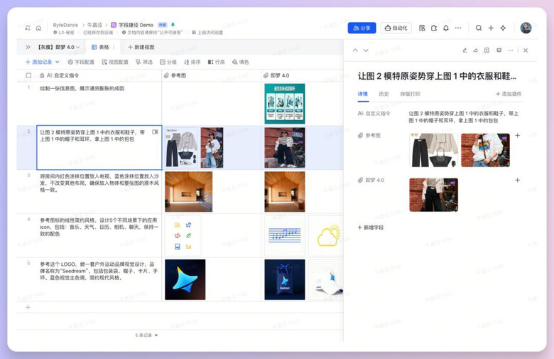This screenshot has height=359, width=554.
Task: Click the share arrow icon in record panel
Action: 476,50
